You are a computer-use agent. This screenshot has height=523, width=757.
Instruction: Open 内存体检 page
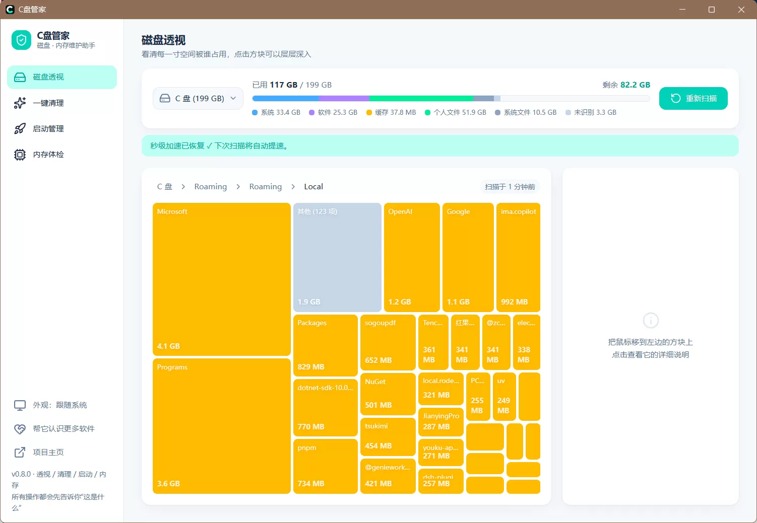point(62,155)
